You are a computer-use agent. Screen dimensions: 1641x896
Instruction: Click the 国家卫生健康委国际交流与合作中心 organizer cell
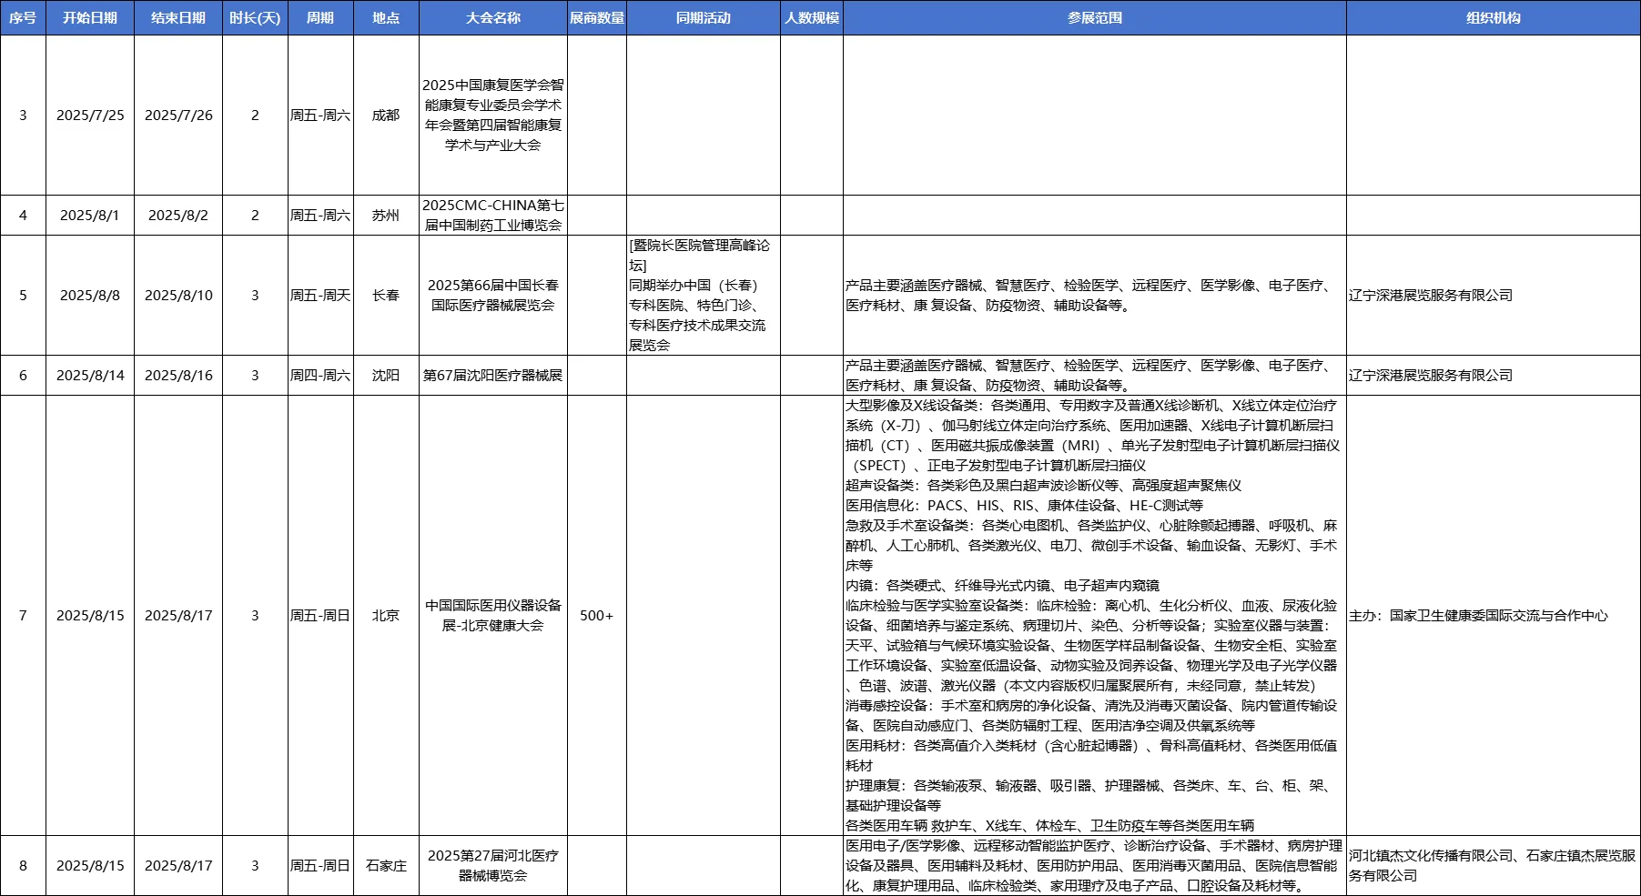pyautogui.click(x=1494, y=616)
